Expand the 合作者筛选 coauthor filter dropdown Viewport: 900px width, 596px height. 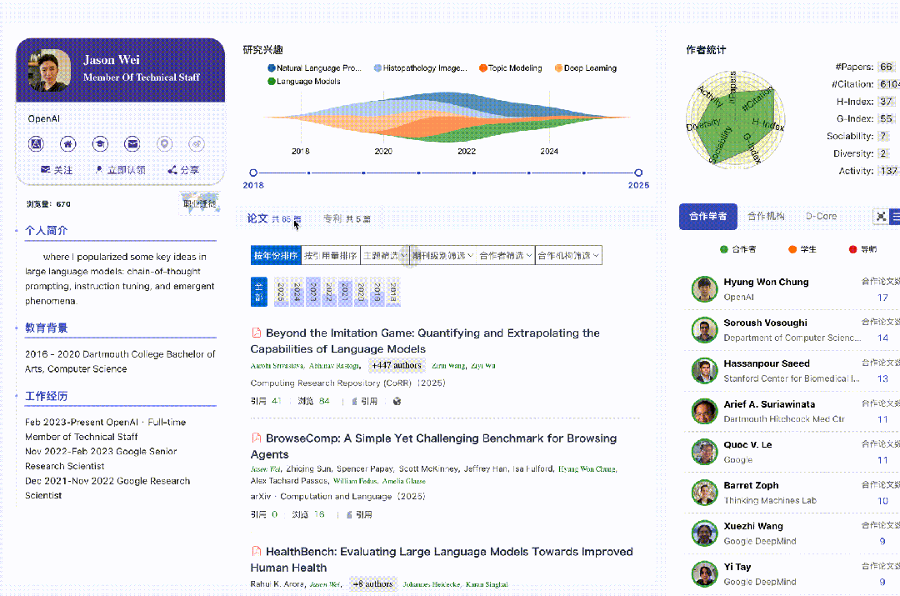point(506,256)
